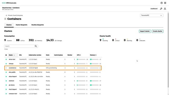Switch to the Machine blueprints tab
Screen dimensions: 169x95
37,25
